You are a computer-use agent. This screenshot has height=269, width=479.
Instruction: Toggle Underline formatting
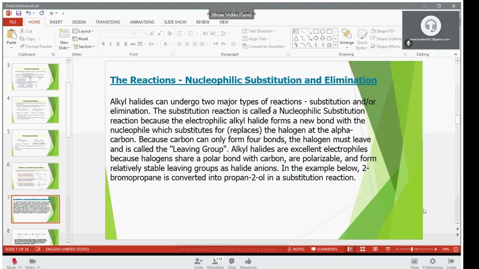(118, 44)
